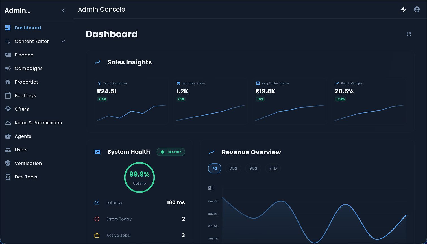The height and width of the screenshot is (244, 427).
Task: Choose the 90d revenue period
Action: 253,168
